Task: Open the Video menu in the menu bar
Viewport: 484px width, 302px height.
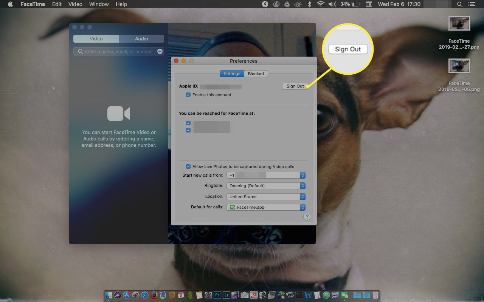Action: tap(75, 4)
